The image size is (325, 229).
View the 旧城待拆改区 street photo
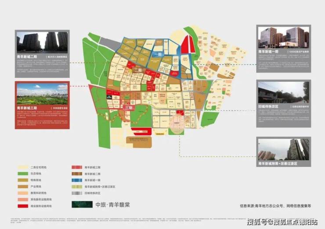click(283, 91)
